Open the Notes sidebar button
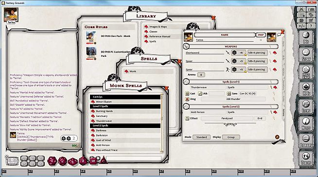The width and height of the screenshot is (318, 177). [306, 124]
